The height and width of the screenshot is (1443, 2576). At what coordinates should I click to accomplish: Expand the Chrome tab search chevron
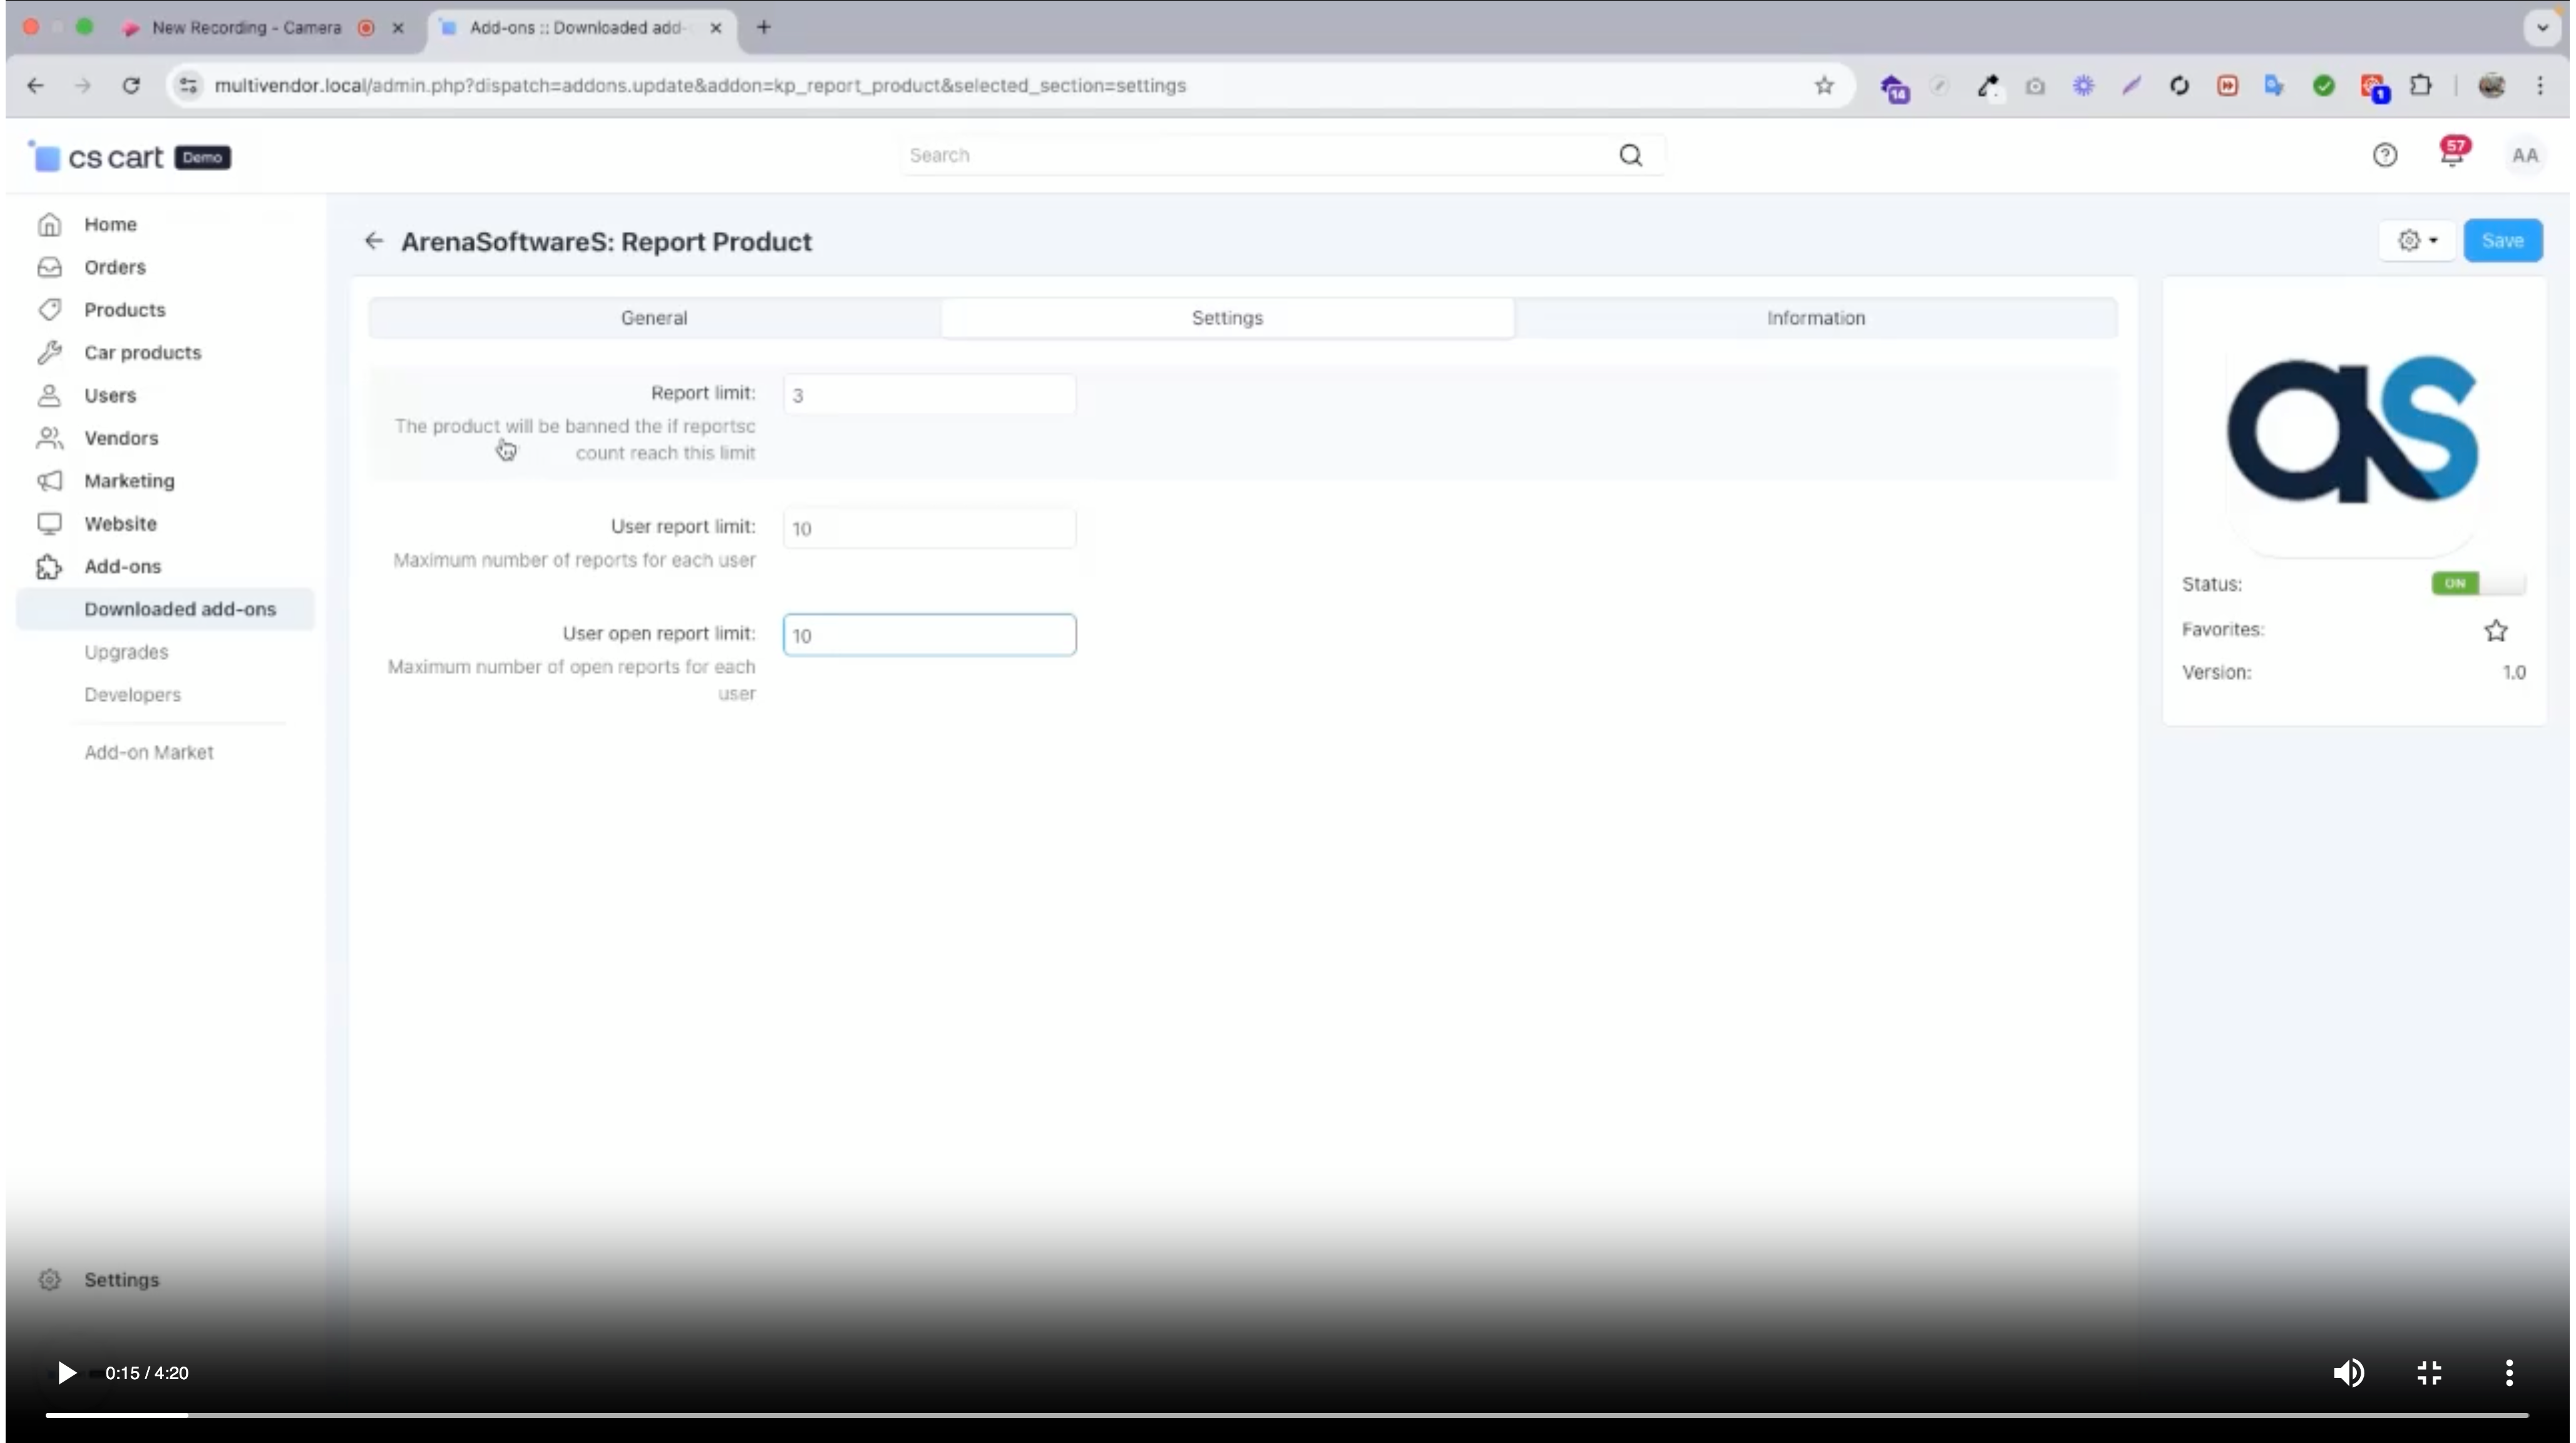[2542, 28]
